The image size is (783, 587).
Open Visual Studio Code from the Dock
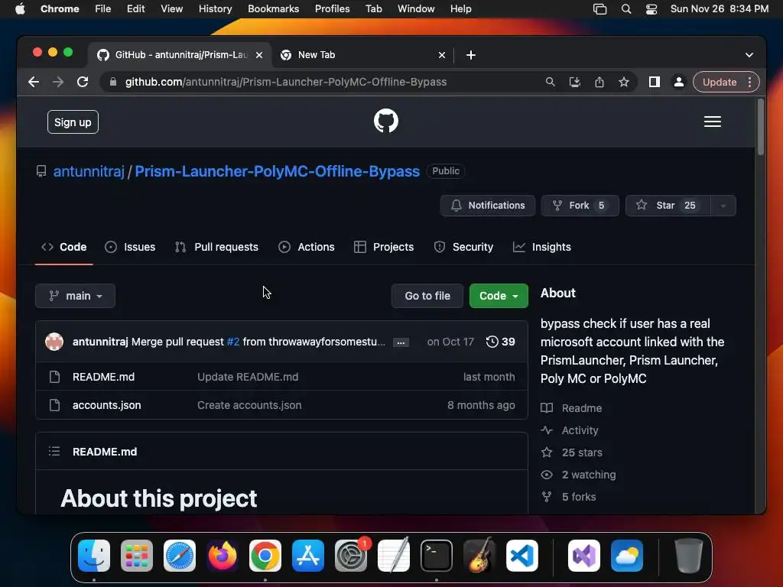tap(522, 556)
